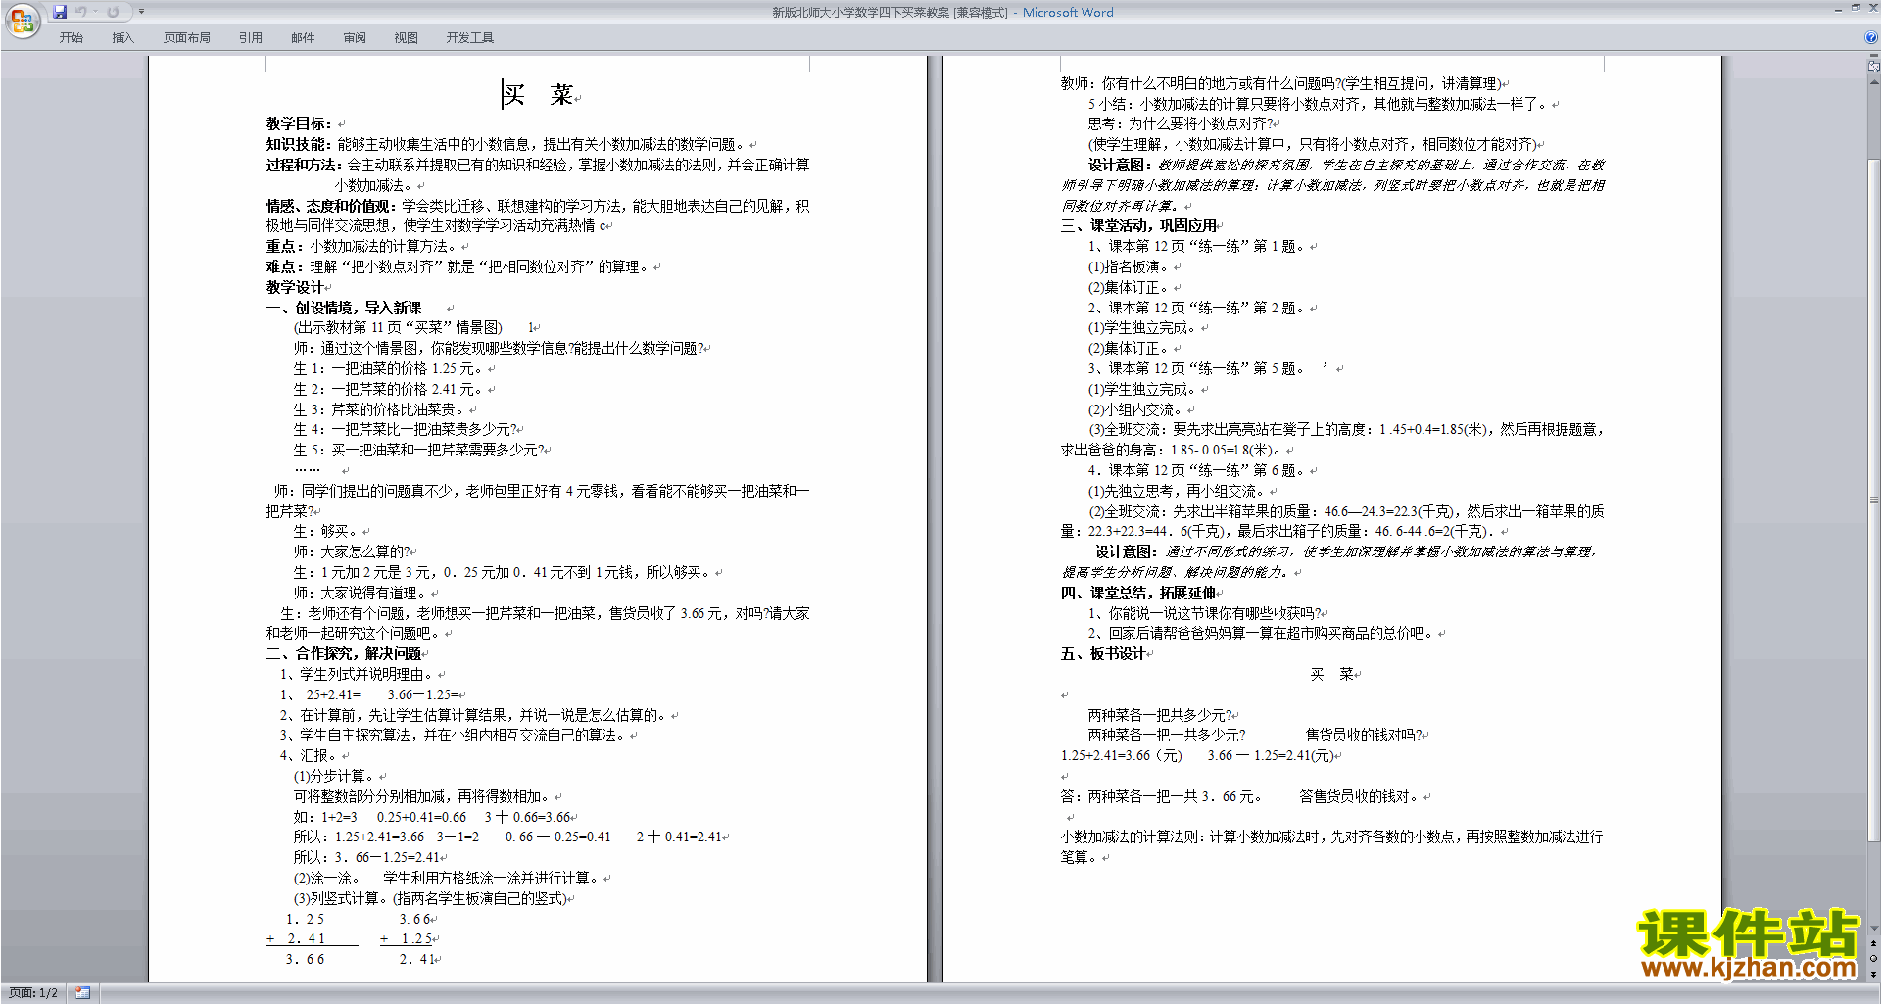Click heading 四、课堂总结,拓展延伸
This screenshot has height=1004, width=1881.
[x=1138, y=593]
